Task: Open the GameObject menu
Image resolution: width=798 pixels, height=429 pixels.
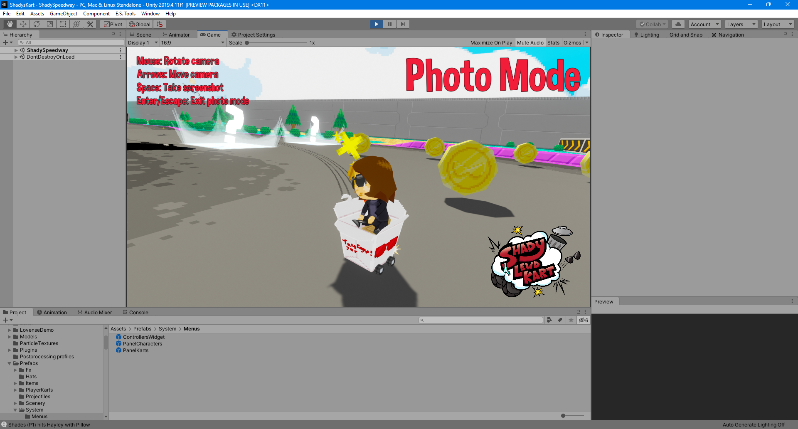Action: [63, 14]
